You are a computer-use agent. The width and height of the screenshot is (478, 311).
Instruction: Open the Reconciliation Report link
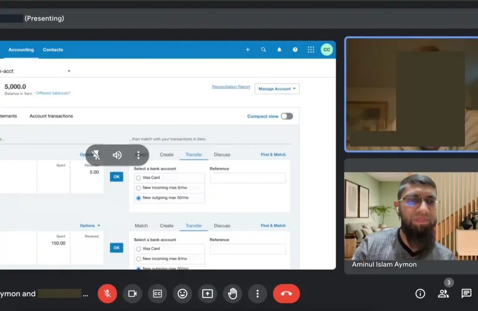click(231, 87)
